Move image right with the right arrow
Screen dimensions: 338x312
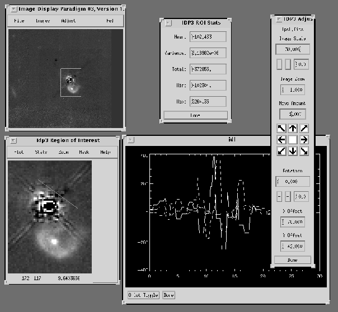[x=304, y=140]
